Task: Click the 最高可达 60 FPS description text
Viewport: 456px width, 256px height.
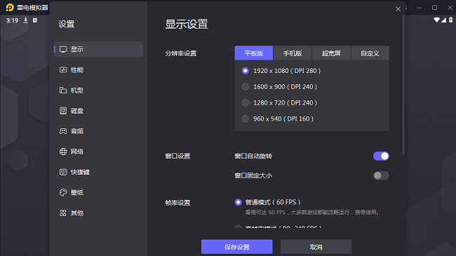Action: coord(312,213)
